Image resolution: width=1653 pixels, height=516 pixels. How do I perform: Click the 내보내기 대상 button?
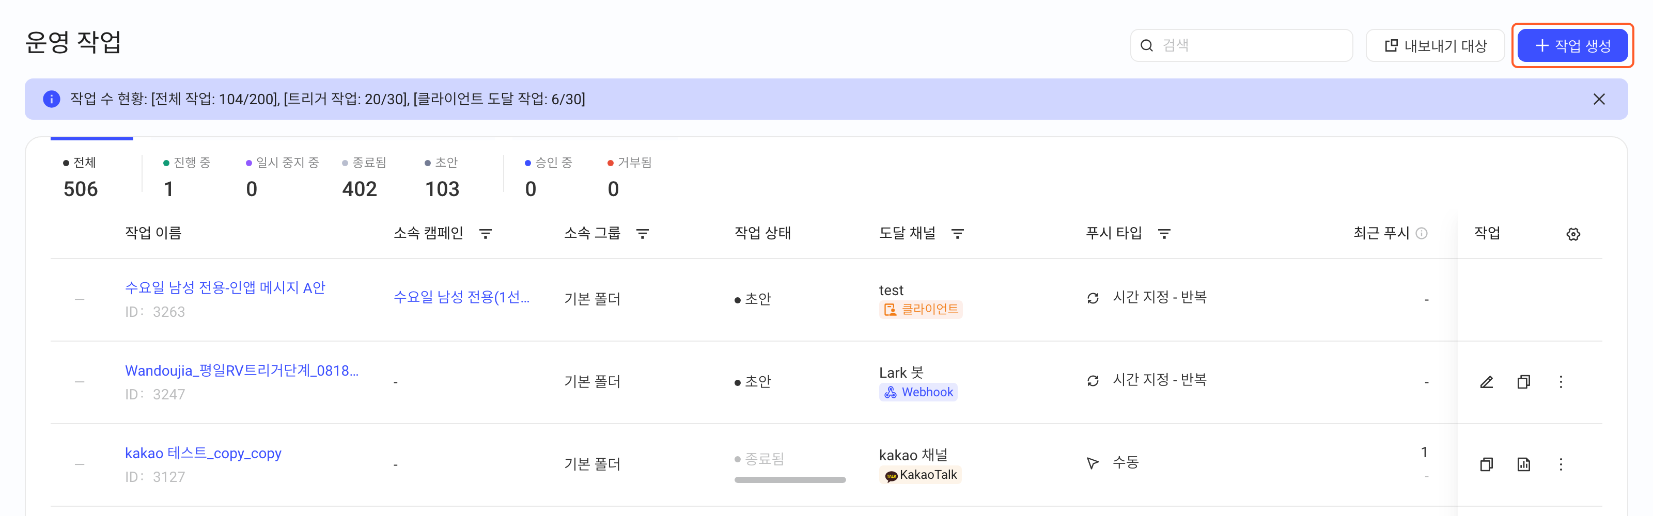coord(1436,45)
